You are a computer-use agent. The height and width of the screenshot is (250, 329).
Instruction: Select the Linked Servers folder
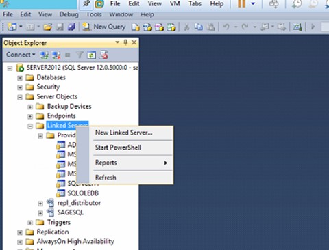coord(67,126)
